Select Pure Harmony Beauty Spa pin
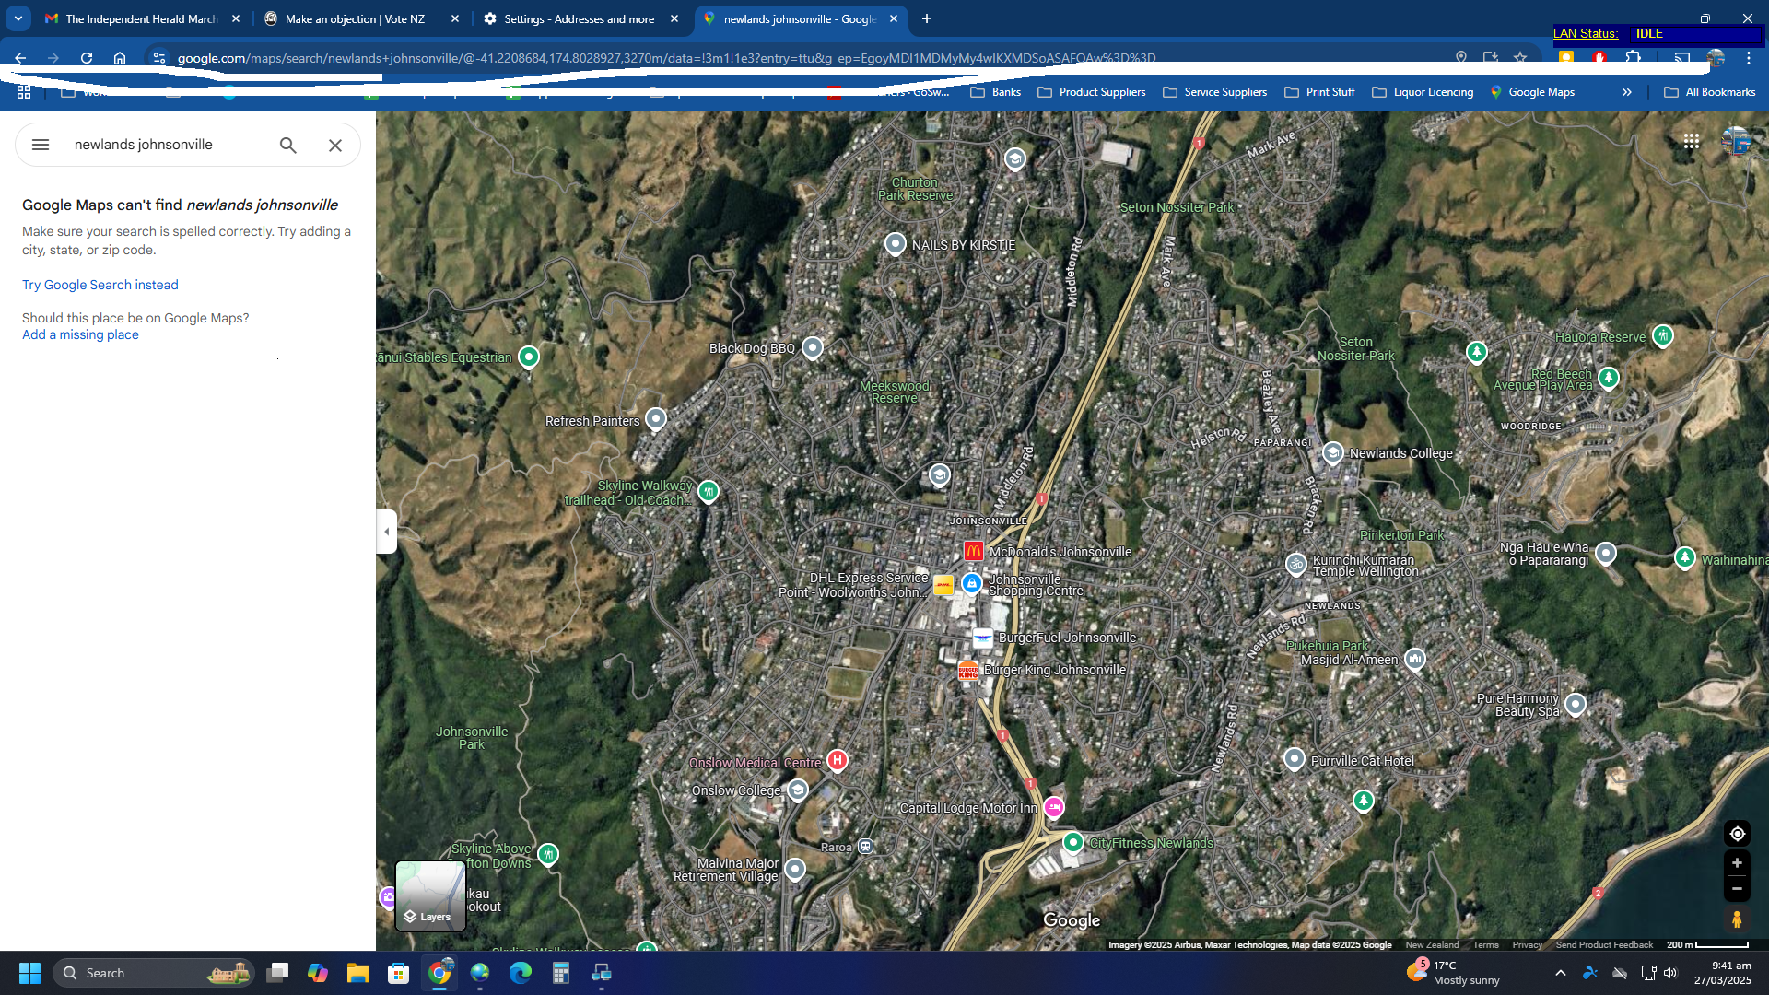Viewport: 1769px width, 995px height. (1576, 704)
